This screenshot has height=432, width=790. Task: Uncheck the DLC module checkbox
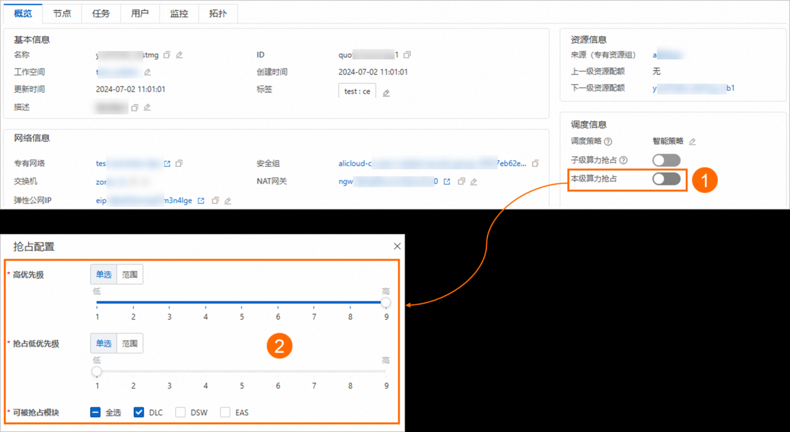click(x=139, y=412)
